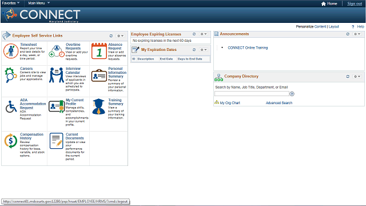This screenshot has height=206, width=366.
Task: Click the Description column header
Action: pyautogui.click(x=146, y=59)
